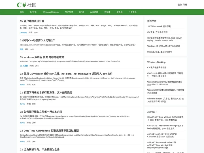This screenshot has height=153, width=204.
Task: Open recommended C# 变量, 方法命名规则
Action: (157, 32)
